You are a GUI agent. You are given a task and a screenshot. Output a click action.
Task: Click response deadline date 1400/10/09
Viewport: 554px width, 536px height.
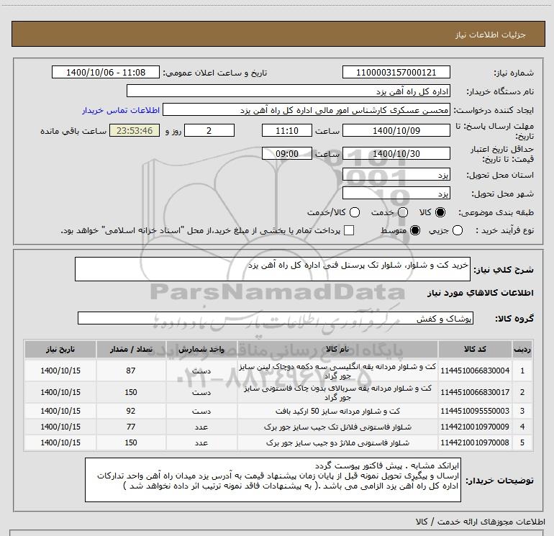point(396,130)
